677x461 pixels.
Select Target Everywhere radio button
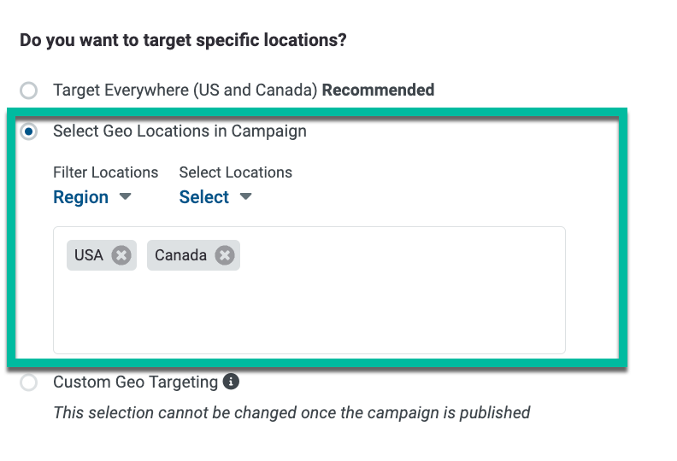[29, 90]
